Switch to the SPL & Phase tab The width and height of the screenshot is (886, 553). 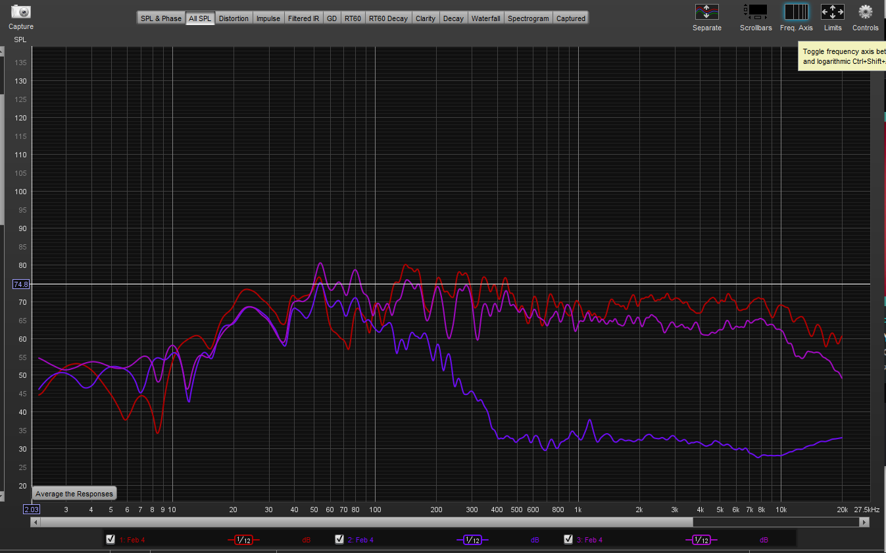click(160, 18)
